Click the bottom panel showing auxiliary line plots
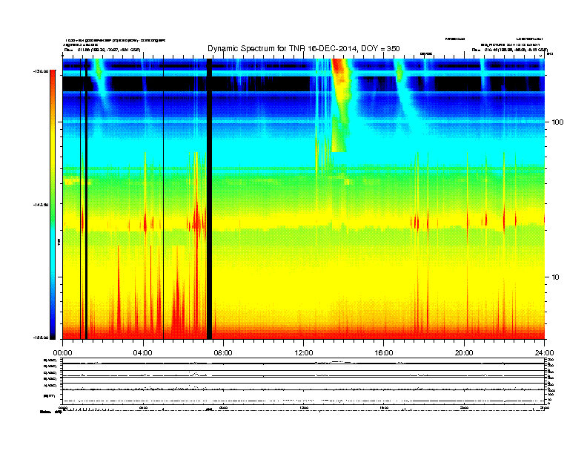The height and width of the screenshot is (454, 587). pos(303,381)
